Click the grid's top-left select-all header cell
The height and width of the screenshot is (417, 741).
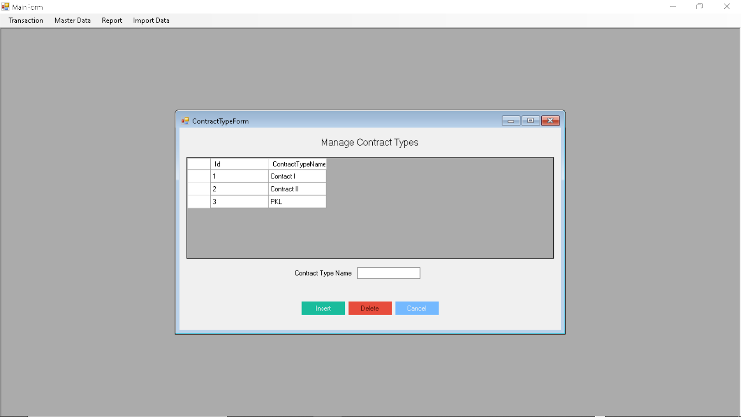pos(199,164)
